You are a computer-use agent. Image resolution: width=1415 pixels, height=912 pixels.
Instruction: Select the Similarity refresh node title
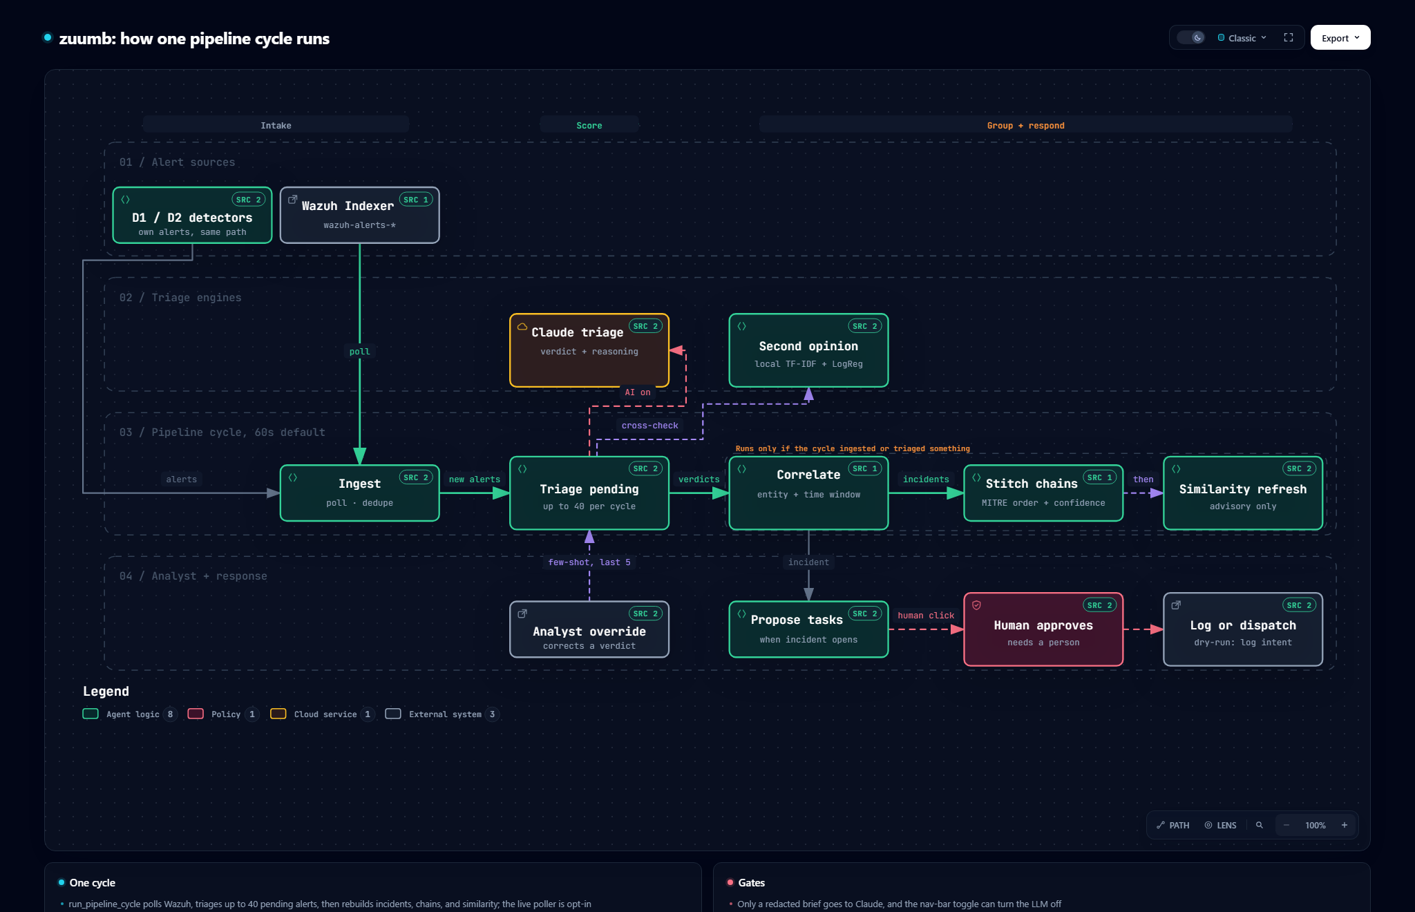pyautogui.click(x=1242, y=489)
